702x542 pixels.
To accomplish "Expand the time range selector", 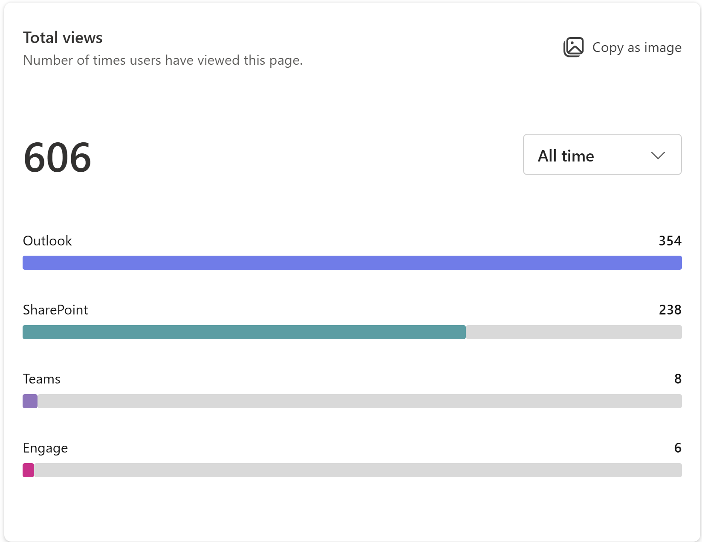I will [602, 155].
